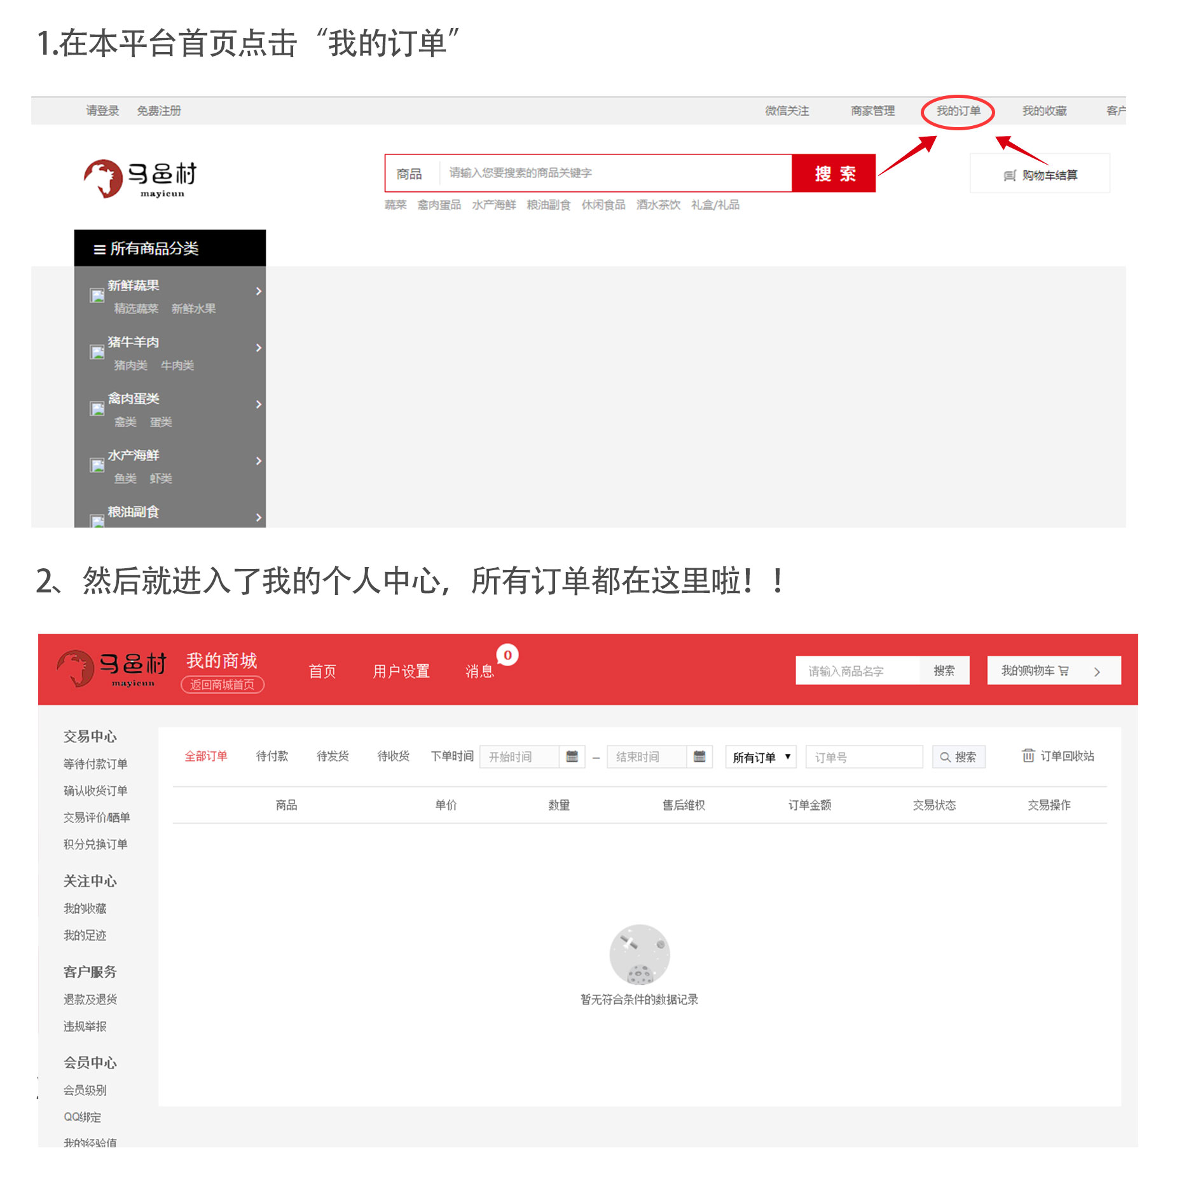The image size is (1184, 1188).
Task: Select the 休闲食品 hot keyword link
Action: tap(603, 205)
